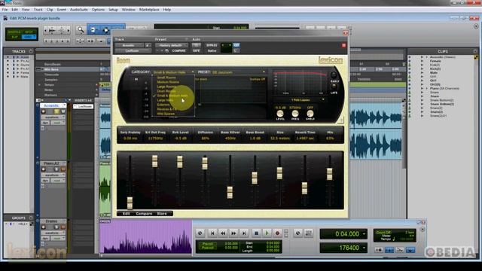The height and width of the screenshot is (271, 482).
Task: Open the Track menu
Action: (38, 10)
